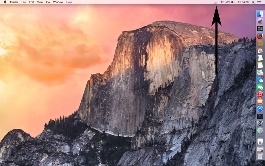Click the Fri 04:08 clock
This screenshot has width=265, height=166.
tap(243, 2)
